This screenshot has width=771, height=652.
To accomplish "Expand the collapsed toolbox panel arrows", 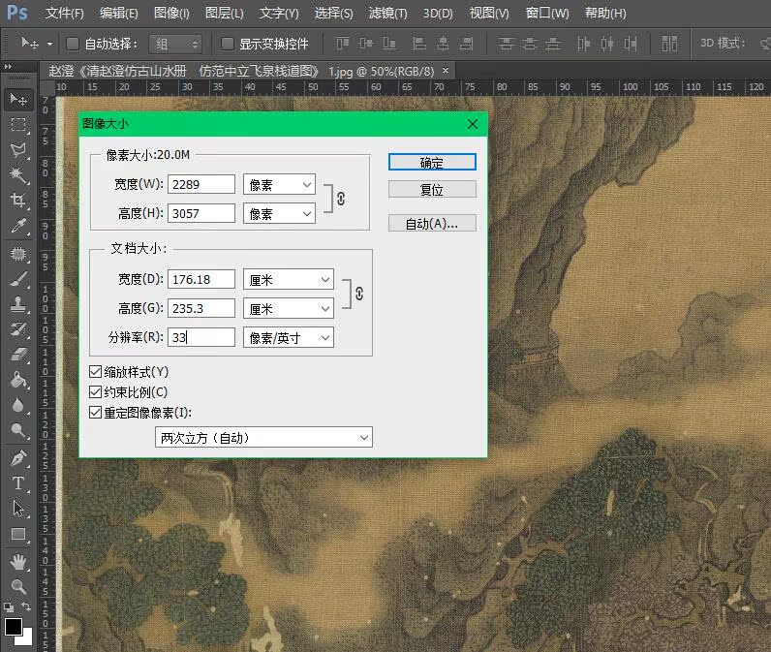I will tap(8, 67).
